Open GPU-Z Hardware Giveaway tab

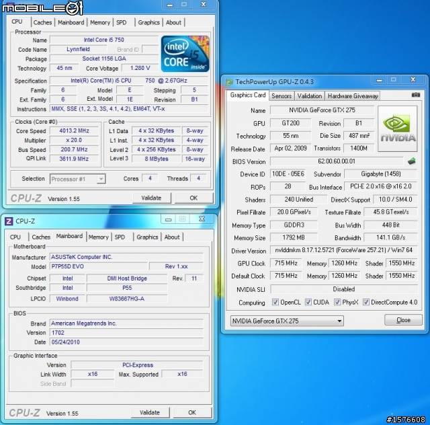pyautogui.click(x=353, y=95)
